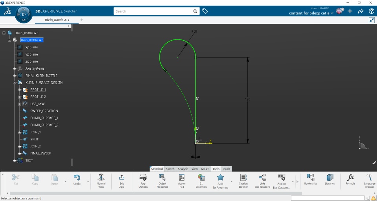The width and height of the screenshot is (377, 201).
Task: Open the Formula tool
Action: tap(350, 179)
